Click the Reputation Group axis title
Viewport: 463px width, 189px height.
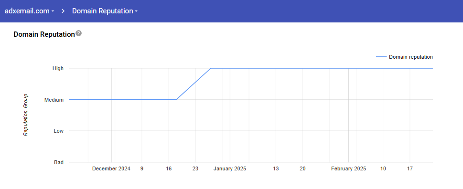click(x=26, y=115)
